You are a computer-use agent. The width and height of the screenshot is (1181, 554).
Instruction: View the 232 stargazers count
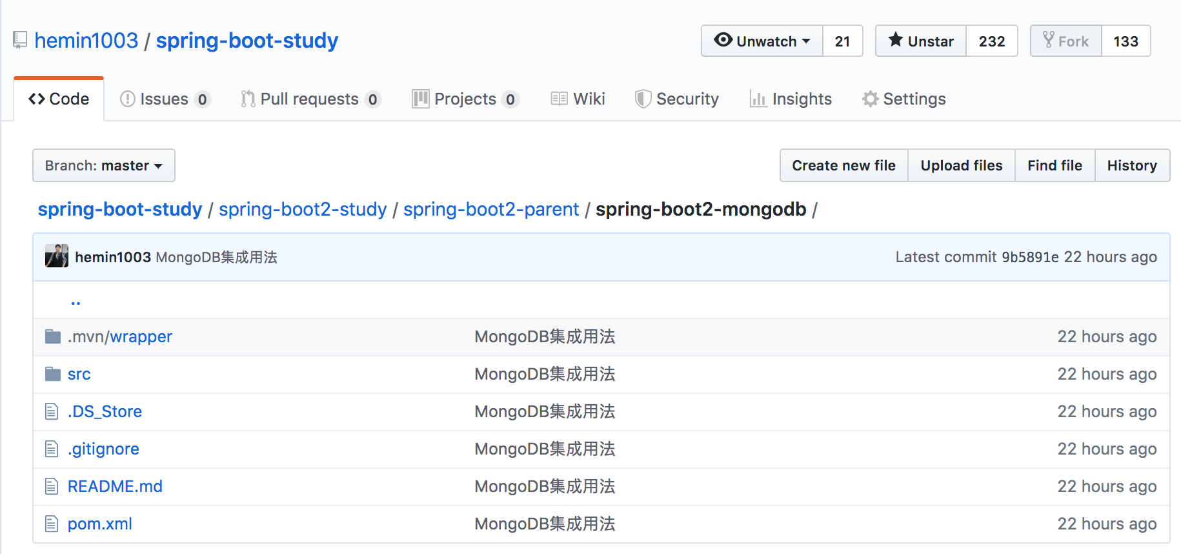pyautogui.click(x=992, y=41)
